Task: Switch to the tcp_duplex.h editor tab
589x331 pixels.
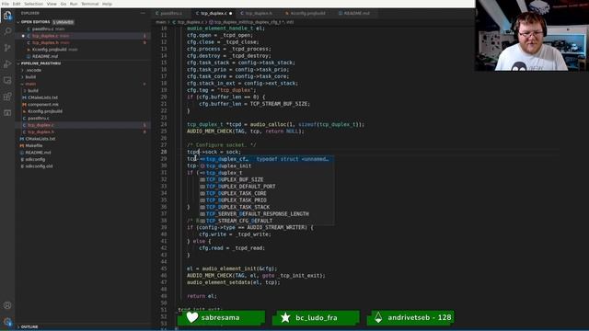Action: [x=259, y=13]
